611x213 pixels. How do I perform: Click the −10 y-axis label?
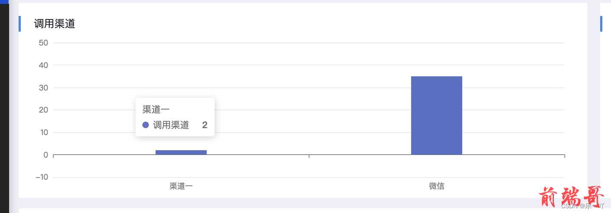click(42, 177)
